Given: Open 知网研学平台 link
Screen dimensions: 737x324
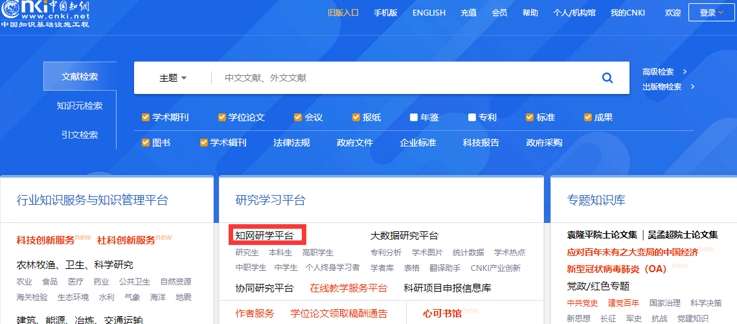Looking at the screenshot, I should click(x=265, y=235).
